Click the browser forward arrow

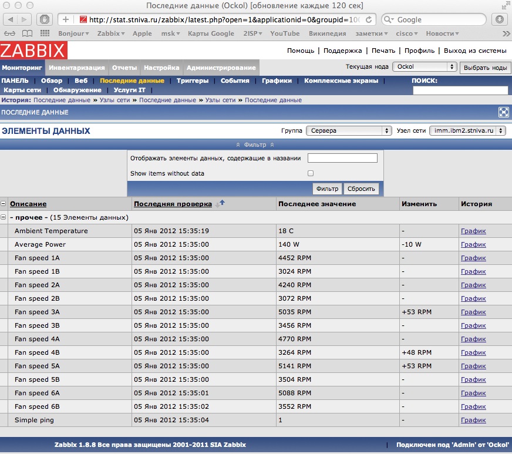[27, 19]
